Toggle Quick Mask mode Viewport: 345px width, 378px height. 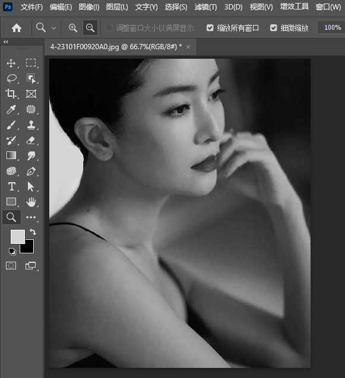pos(11,266)
